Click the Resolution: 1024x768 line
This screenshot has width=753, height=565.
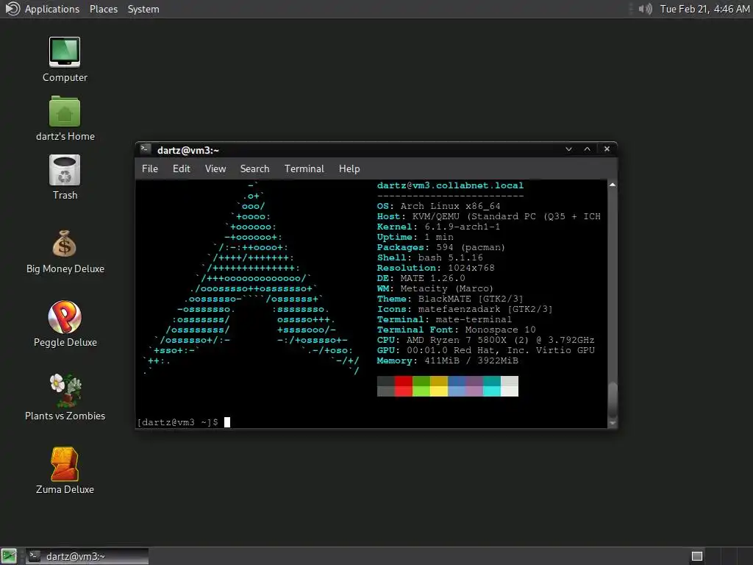click(x=435, y=268)
